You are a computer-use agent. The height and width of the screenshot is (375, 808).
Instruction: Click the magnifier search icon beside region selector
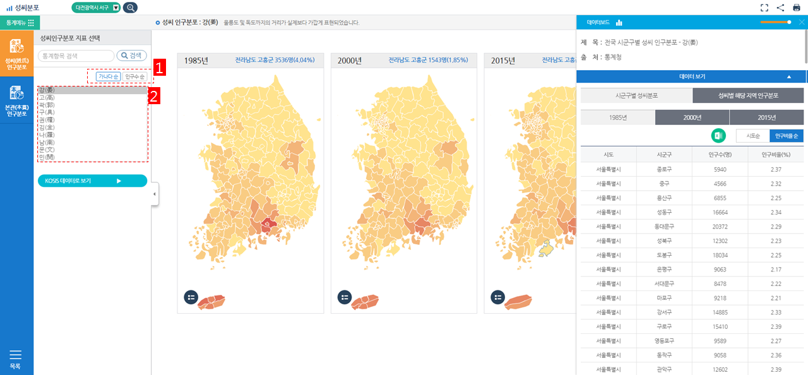[130, 7]
